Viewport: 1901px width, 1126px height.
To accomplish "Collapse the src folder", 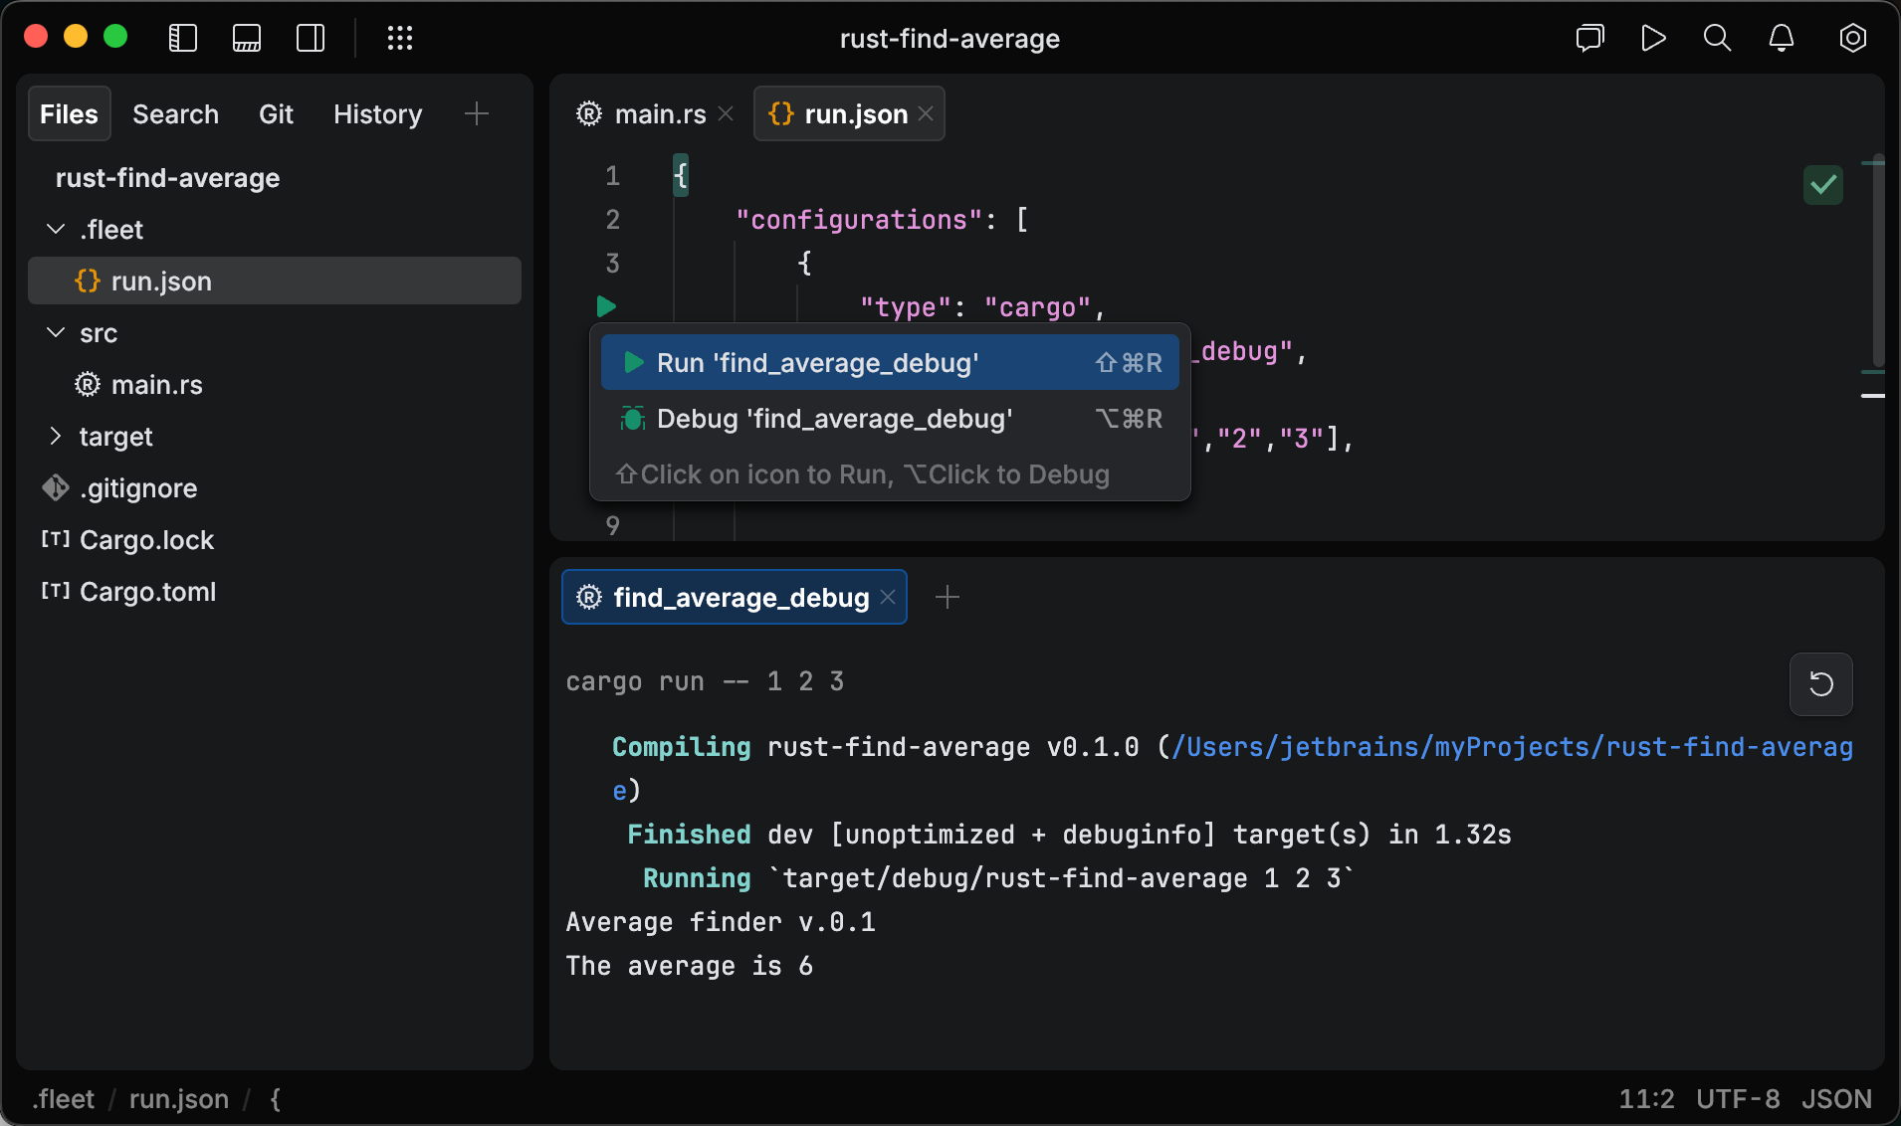I will click(55, 332).
